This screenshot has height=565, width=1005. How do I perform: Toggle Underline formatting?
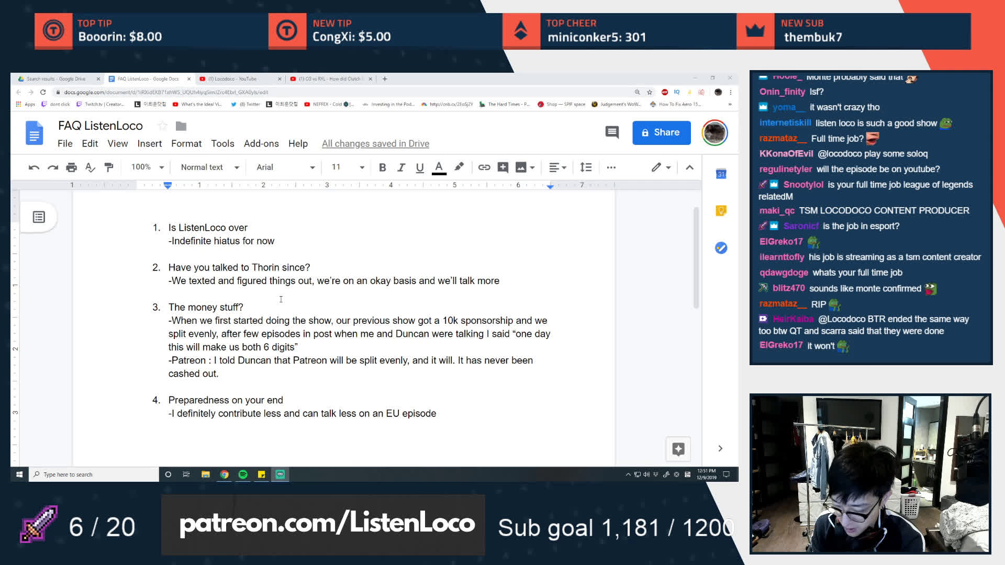pos(419,167)
